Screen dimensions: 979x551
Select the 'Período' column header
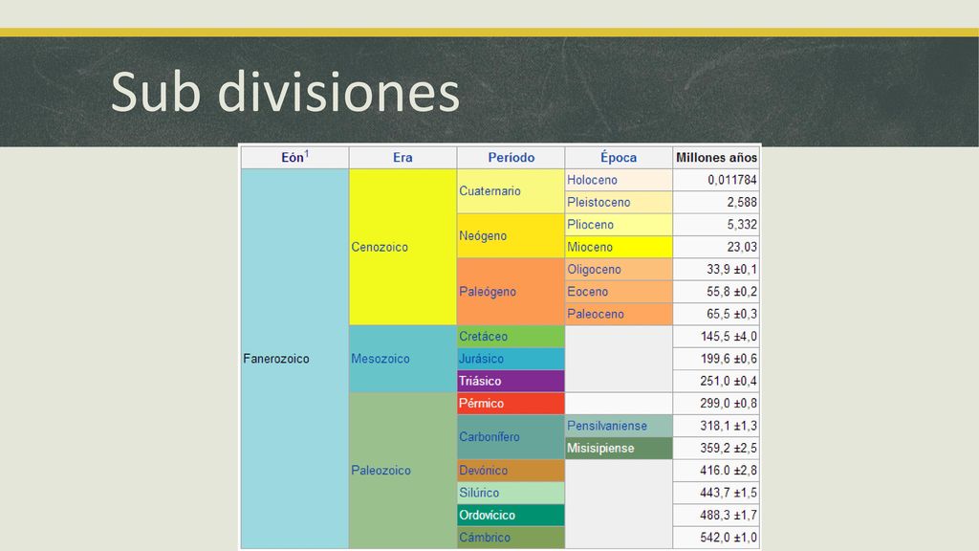(x=511, y=158)
